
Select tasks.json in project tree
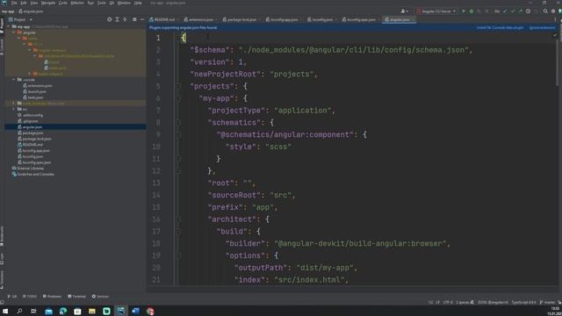coord(33,97)
